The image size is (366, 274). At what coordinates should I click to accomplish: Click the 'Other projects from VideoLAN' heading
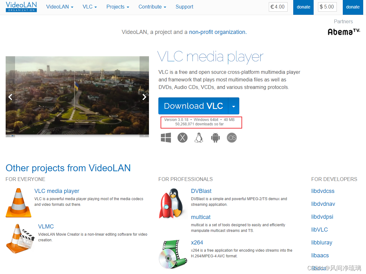68,168
